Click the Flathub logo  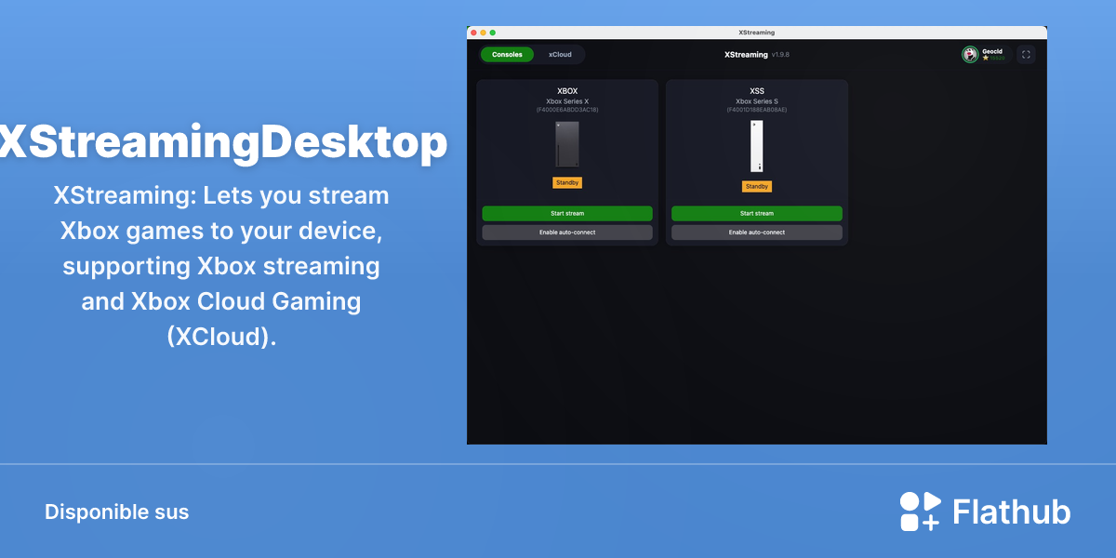(985, 511)
